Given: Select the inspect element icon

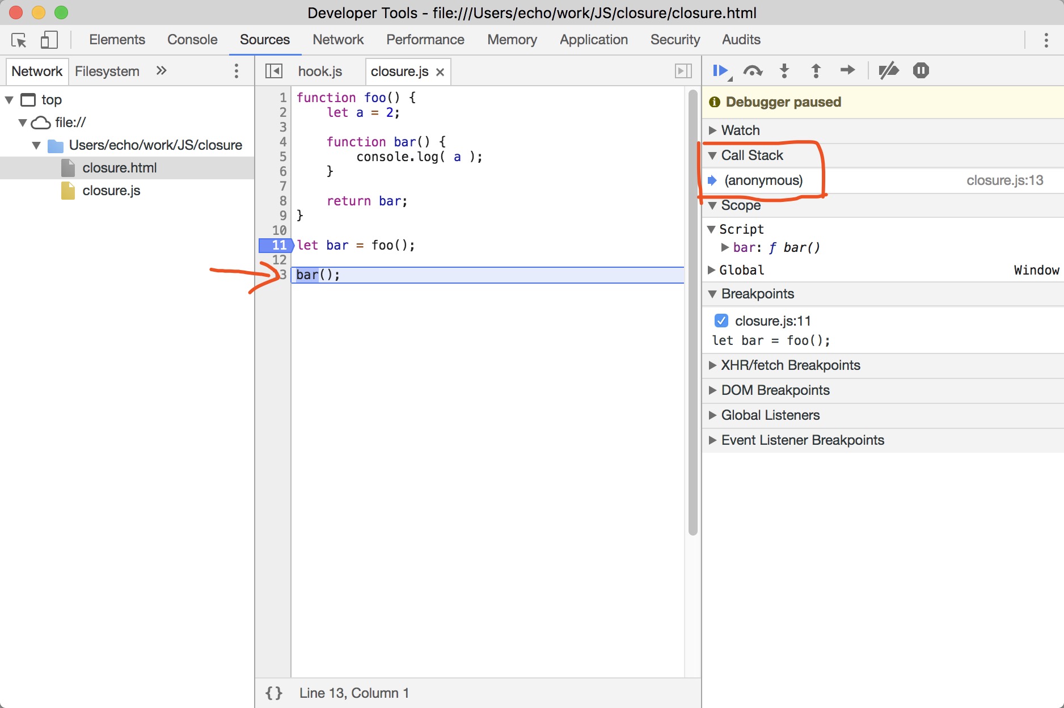Looking at the screenshot, I should coord(19,40).
